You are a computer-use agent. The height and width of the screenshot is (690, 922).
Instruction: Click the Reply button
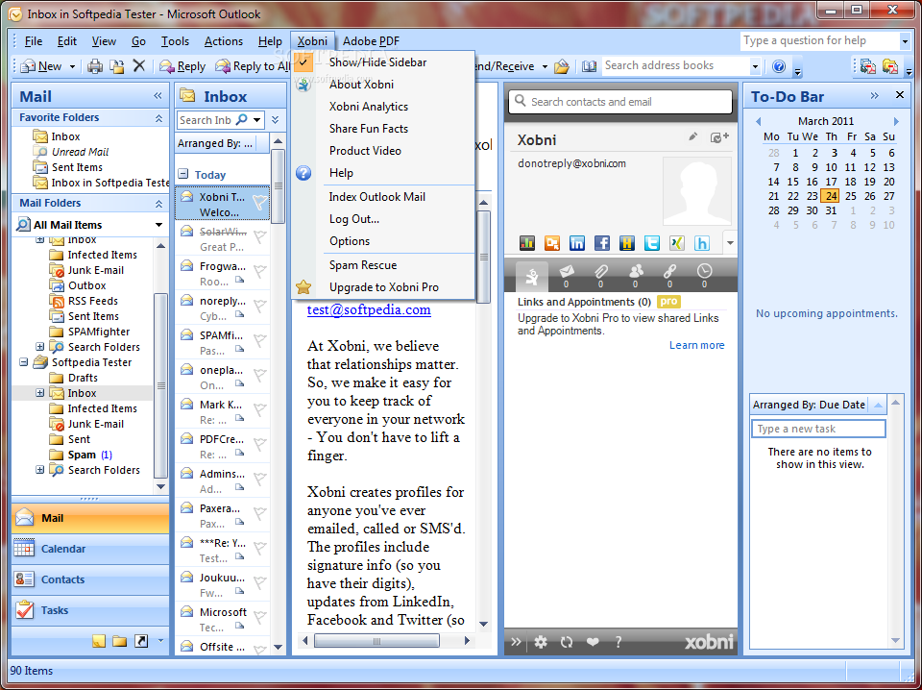pos(182,66)
